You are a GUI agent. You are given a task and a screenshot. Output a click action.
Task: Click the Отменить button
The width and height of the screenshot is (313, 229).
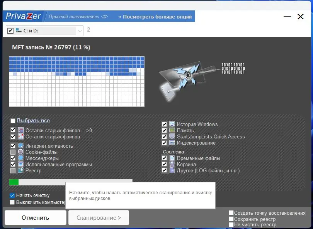point(35,218)
